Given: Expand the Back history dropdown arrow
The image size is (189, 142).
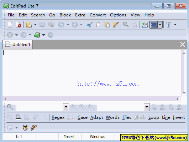Looking at the screenshot, I should pyautogui.click(x=16, y=35).
